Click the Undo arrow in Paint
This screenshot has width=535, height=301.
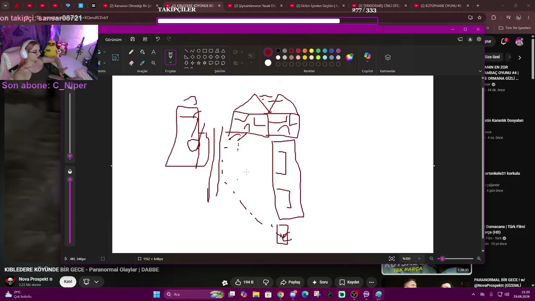click(x=158, y=39)
